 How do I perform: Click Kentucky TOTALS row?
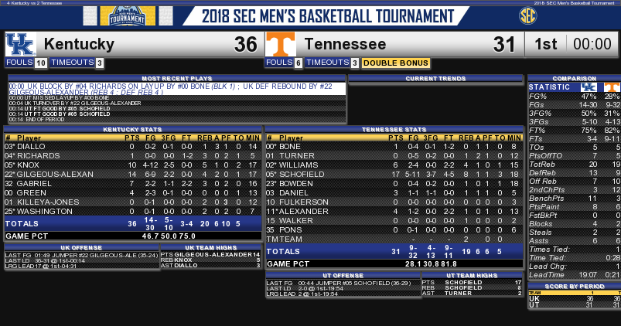click(x=133, y=224)
